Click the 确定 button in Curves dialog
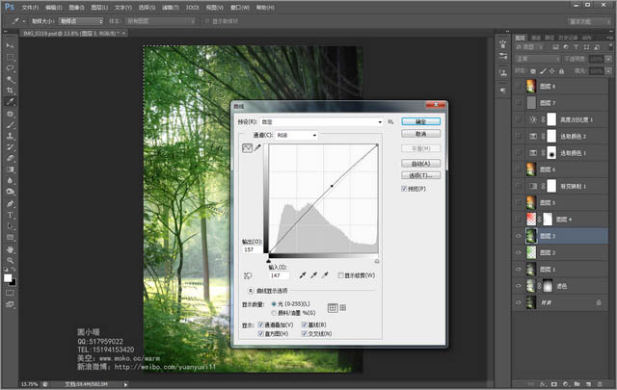The image size is (617, 390). click(x=420, y=122)
